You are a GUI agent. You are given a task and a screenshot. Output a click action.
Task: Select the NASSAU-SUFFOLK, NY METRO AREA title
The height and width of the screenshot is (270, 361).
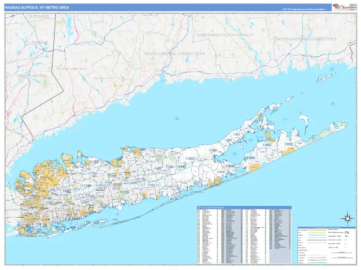37,7
